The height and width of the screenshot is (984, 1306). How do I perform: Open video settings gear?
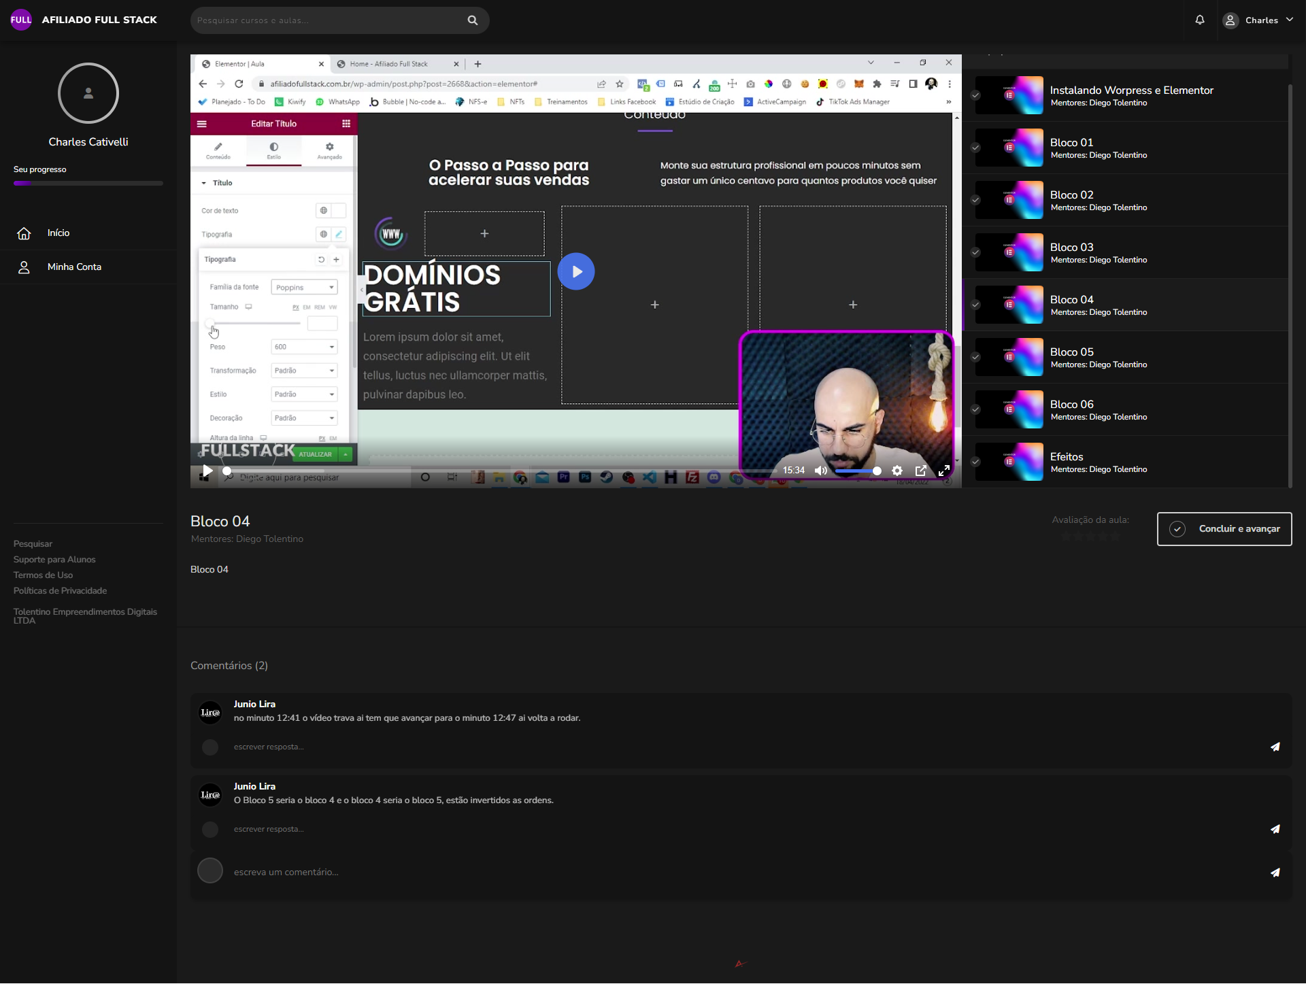click(897, 471)
